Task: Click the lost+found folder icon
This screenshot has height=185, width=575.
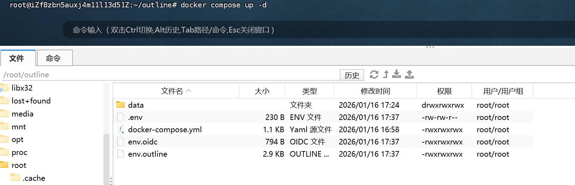Action: coord(4,101)
